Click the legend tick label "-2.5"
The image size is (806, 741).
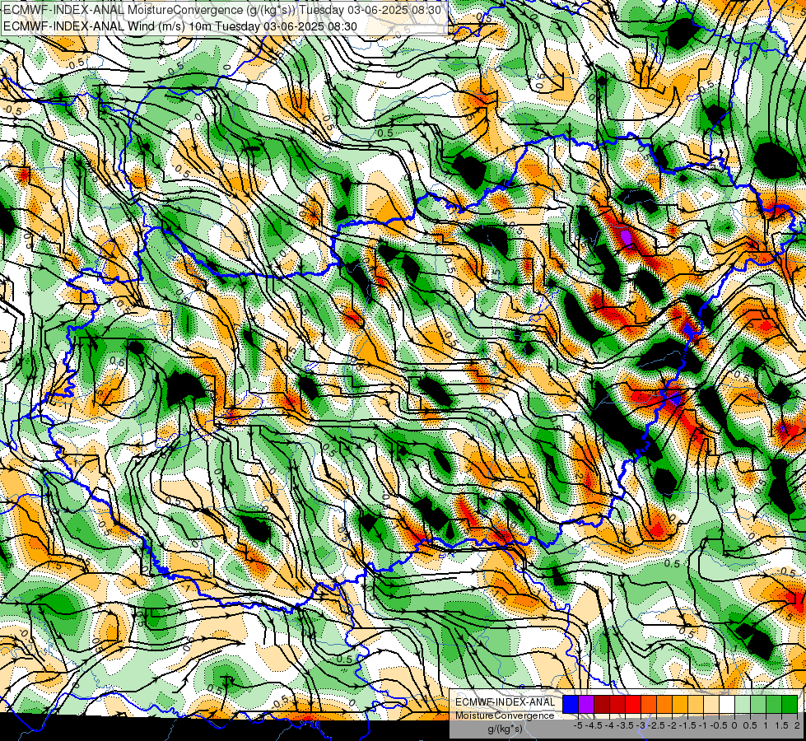[656, 725]
